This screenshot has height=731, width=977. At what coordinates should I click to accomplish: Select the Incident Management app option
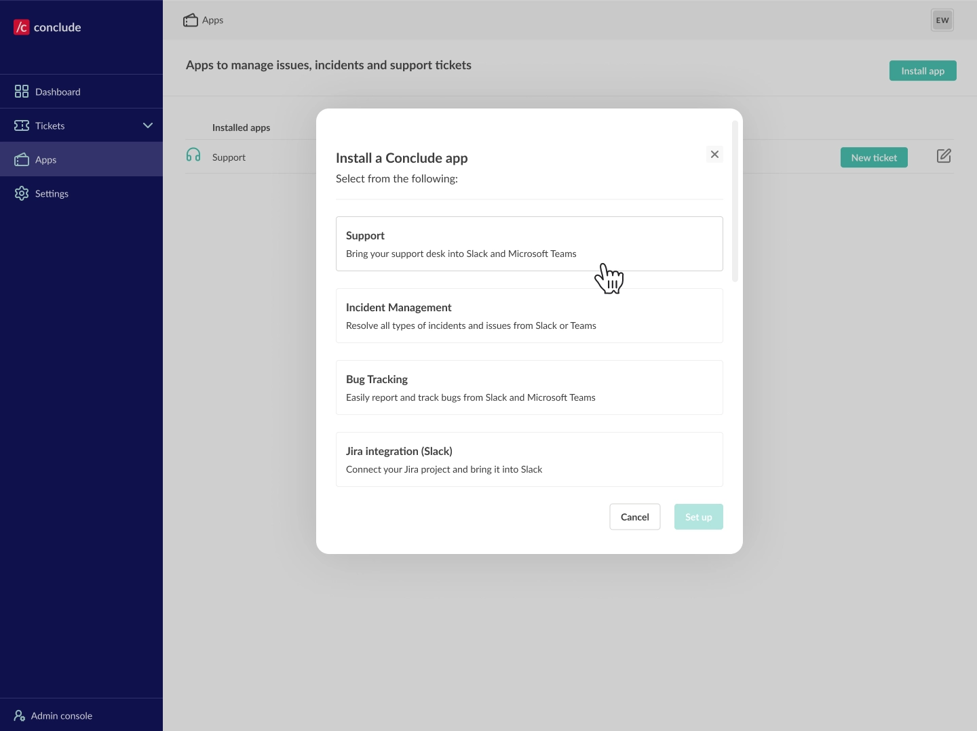pos(529,316)
